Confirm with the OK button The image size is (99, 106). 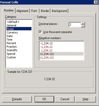click(44, 99)
